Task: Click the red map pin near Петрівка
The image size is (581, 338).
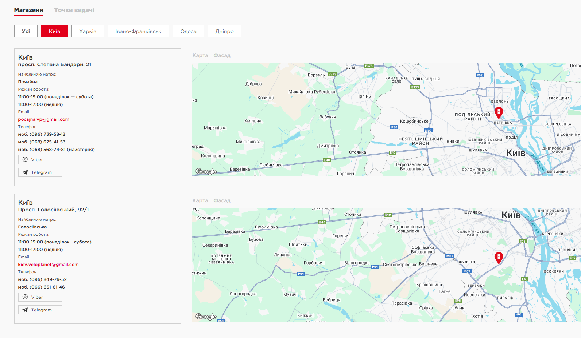Action: point(499,113)
